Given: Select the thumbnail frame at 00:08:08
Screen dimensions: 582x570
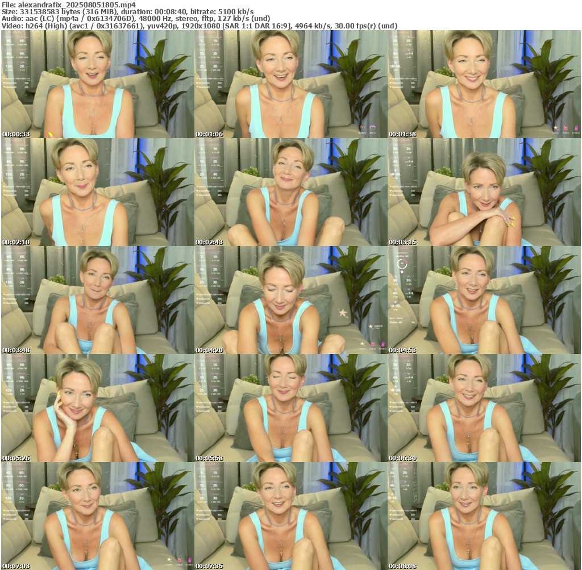Looking at the screenshot, I should coord(484,516).
